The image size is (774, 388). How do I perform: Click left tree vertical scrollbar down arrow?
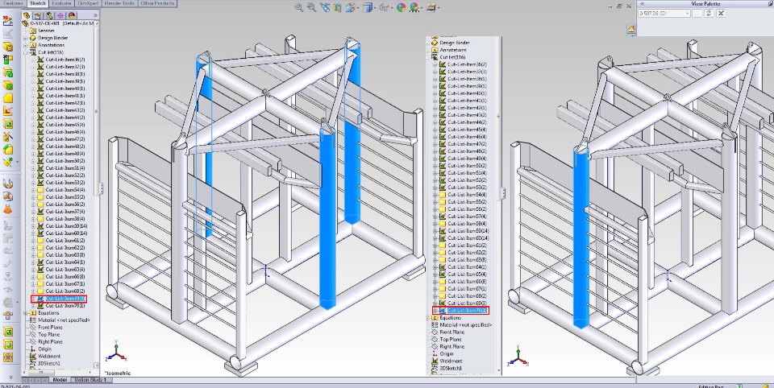(96, 367)
